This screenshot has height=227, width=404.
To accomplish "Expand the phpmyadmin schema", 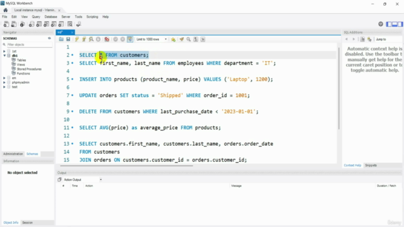I will (4, 83).
